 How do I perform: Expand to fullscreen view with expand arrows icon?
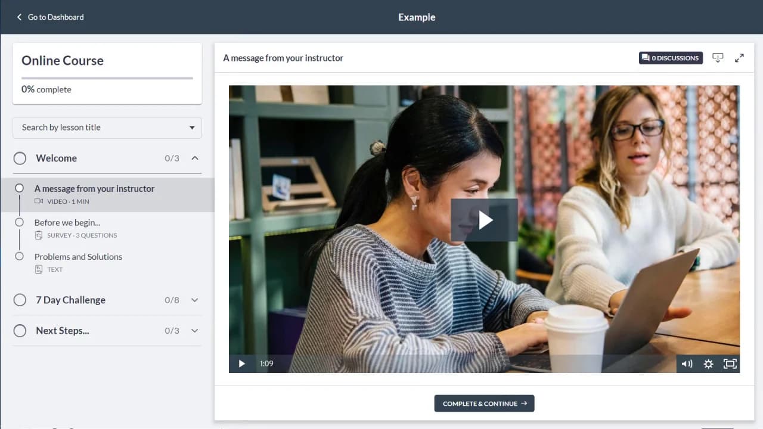(739, 58)
